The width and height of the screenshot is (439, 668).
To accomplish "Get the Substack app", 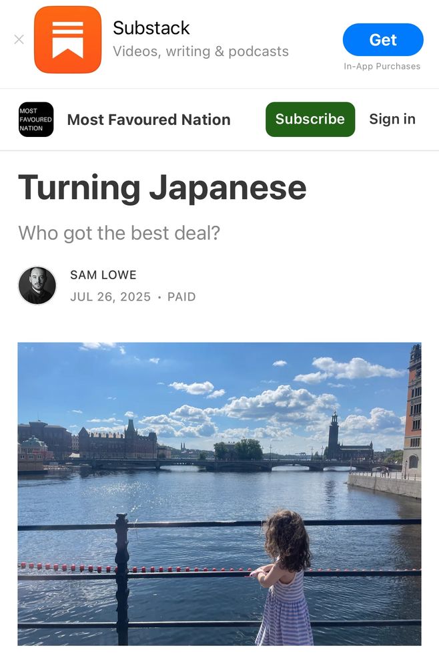I will coord(383,39).
